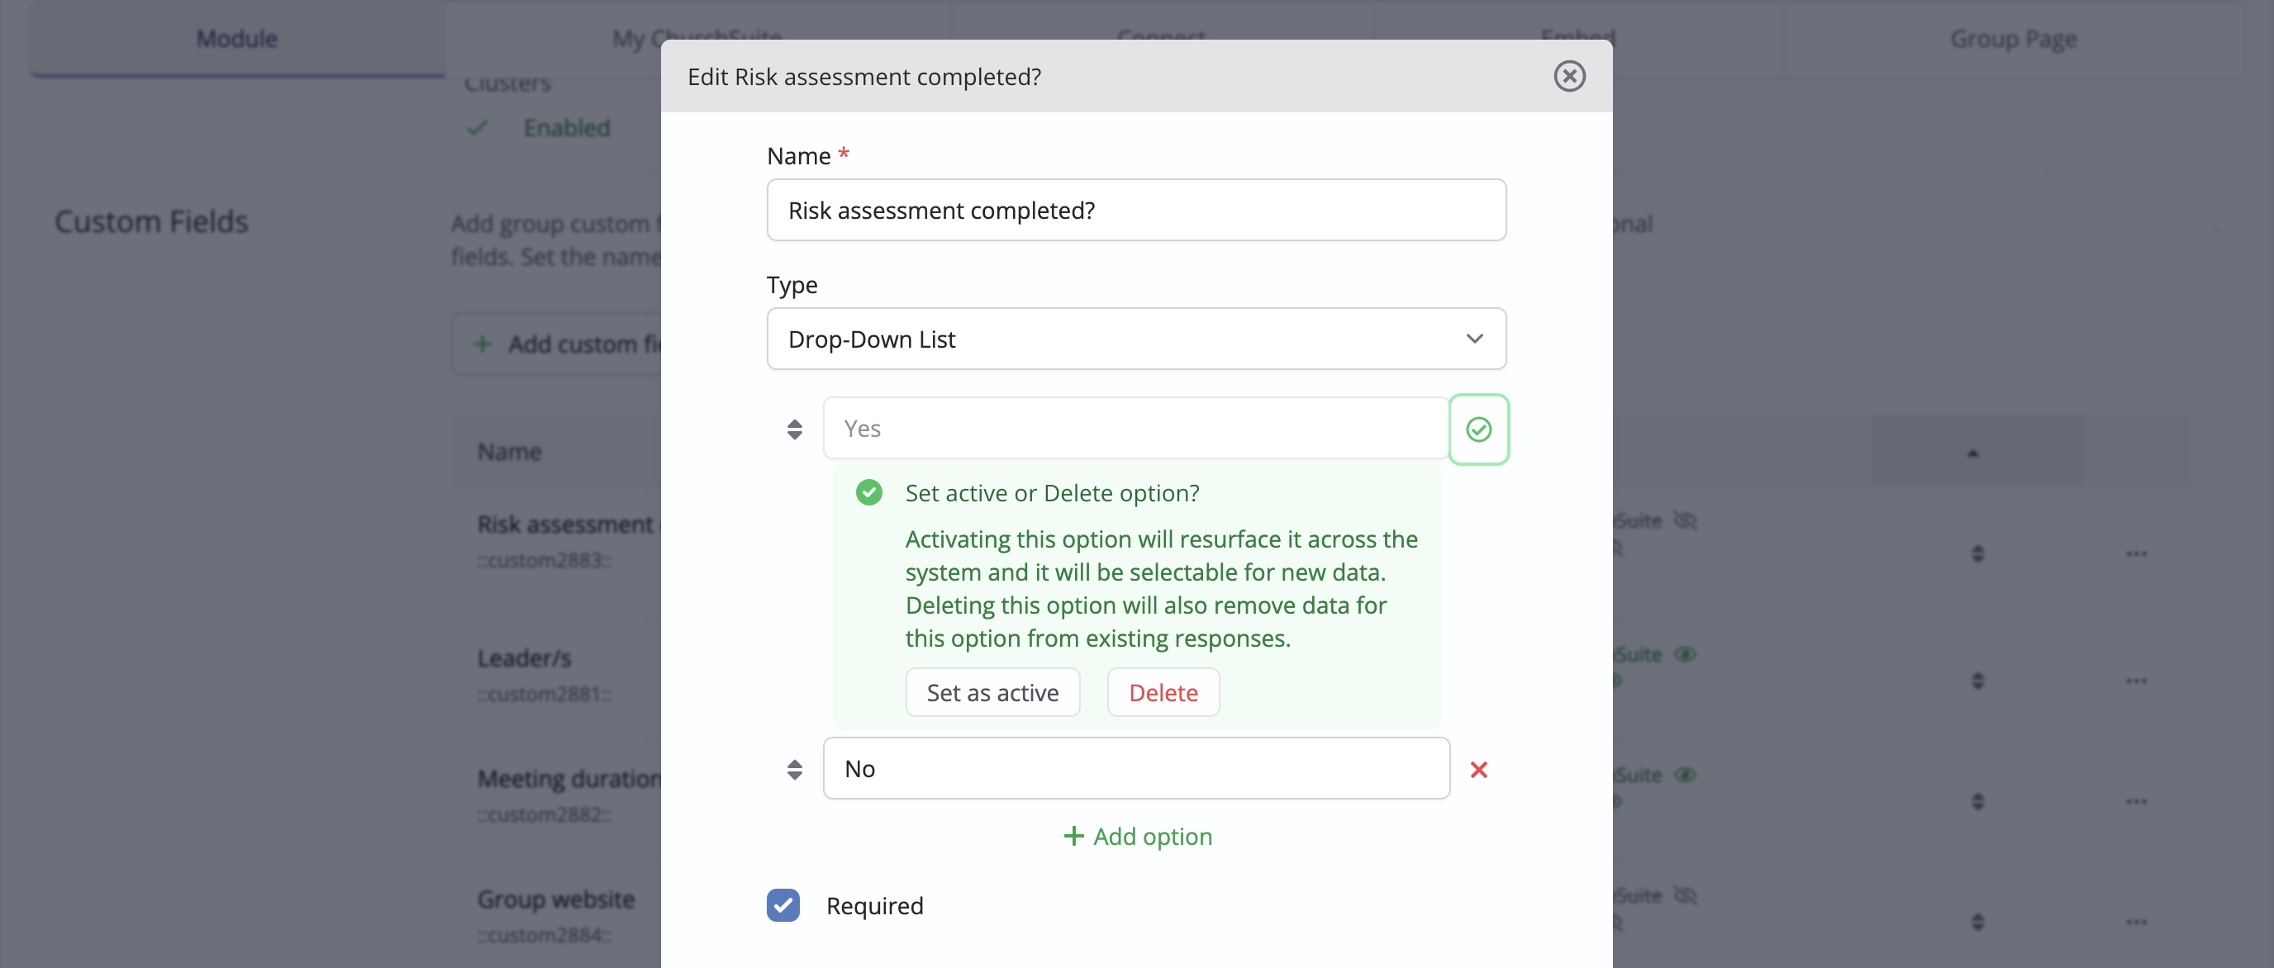
Task: Open the more menu for Risk assessment row
Action: (x=2136, y=553)
